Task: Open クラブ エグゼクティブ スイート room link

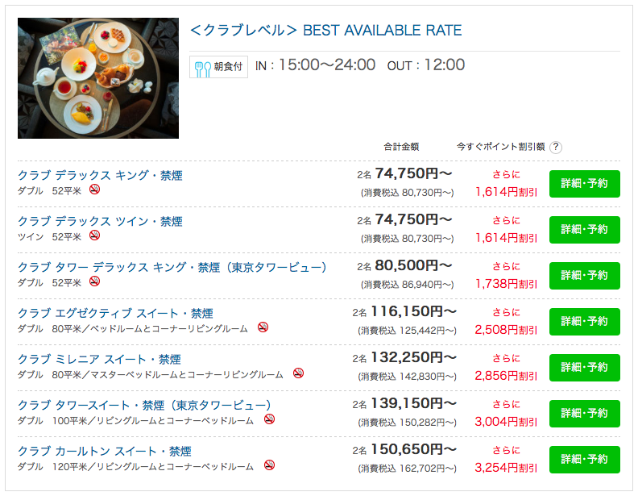Action: click(115, 313)
